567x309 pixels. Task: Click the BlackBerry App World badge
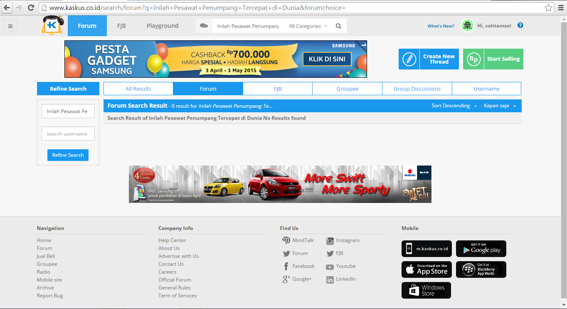tap(481, 269)
